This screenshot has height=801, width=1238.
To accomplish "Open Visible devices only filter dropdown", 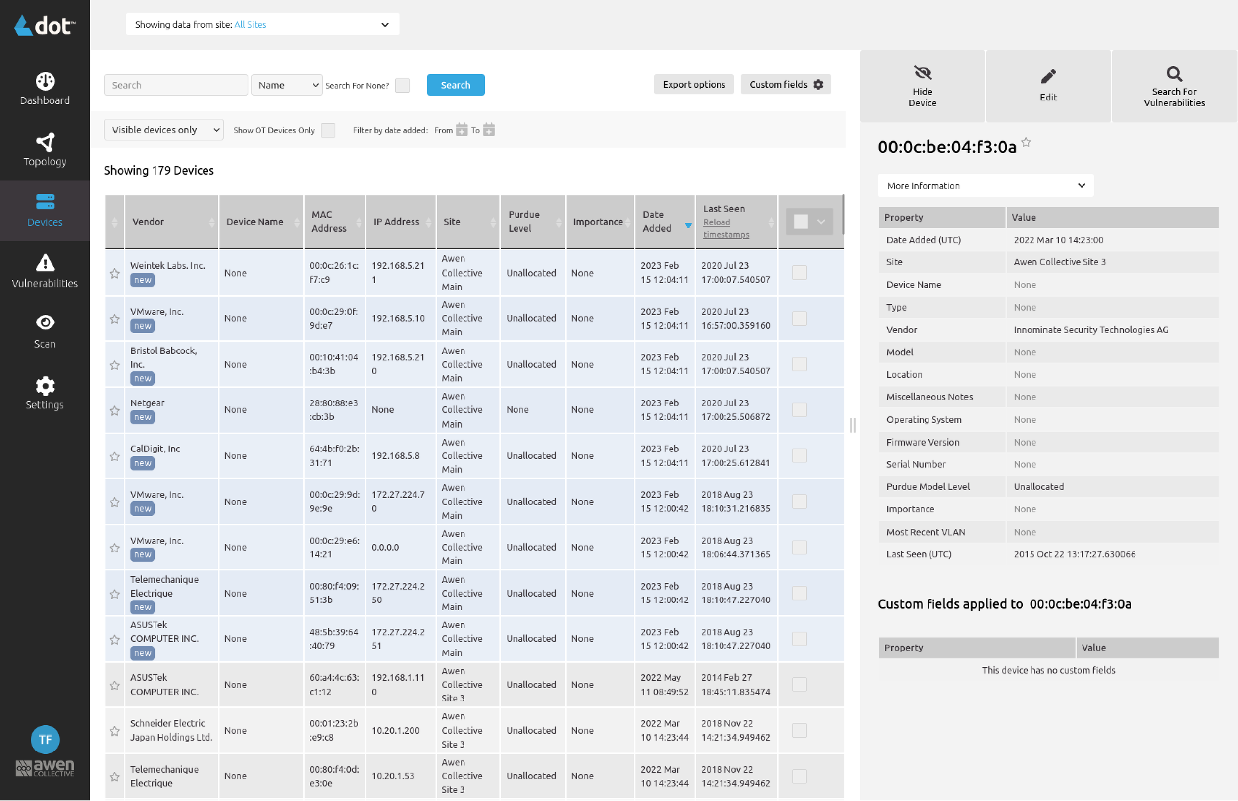I will point(163,130).
